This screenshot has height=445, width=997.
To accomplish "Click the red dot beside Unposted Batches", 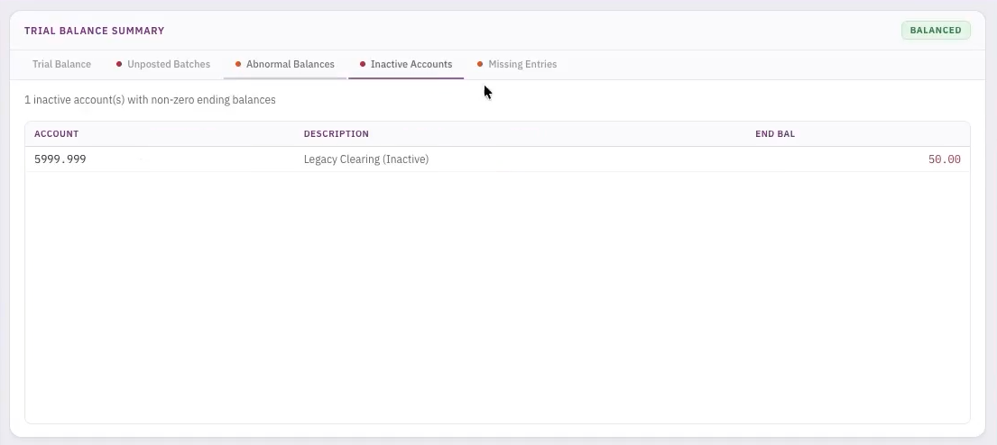I will pos(119,64).
